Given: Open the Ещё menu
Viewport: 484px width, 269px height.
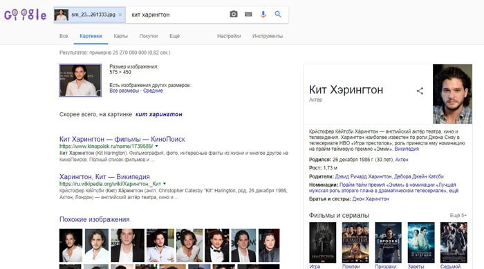Looking at the screenshot, I should click(174, 36).
